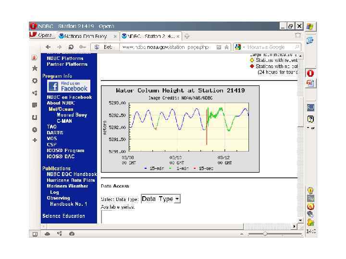
Task: Click the Reload page icon
Action: coord(71,47)
